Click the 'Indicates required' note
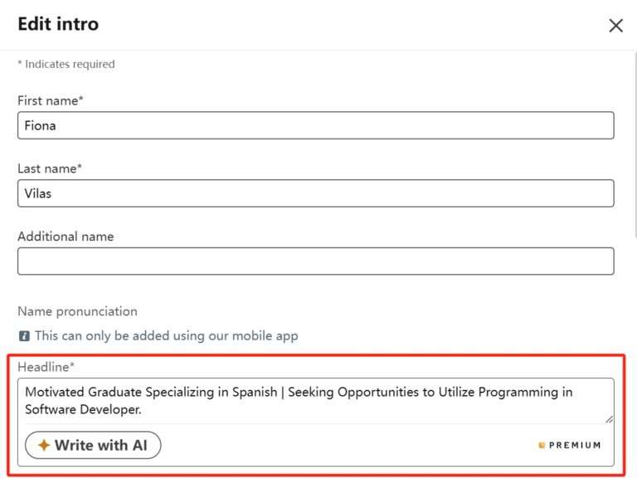 tap(66, 64)
